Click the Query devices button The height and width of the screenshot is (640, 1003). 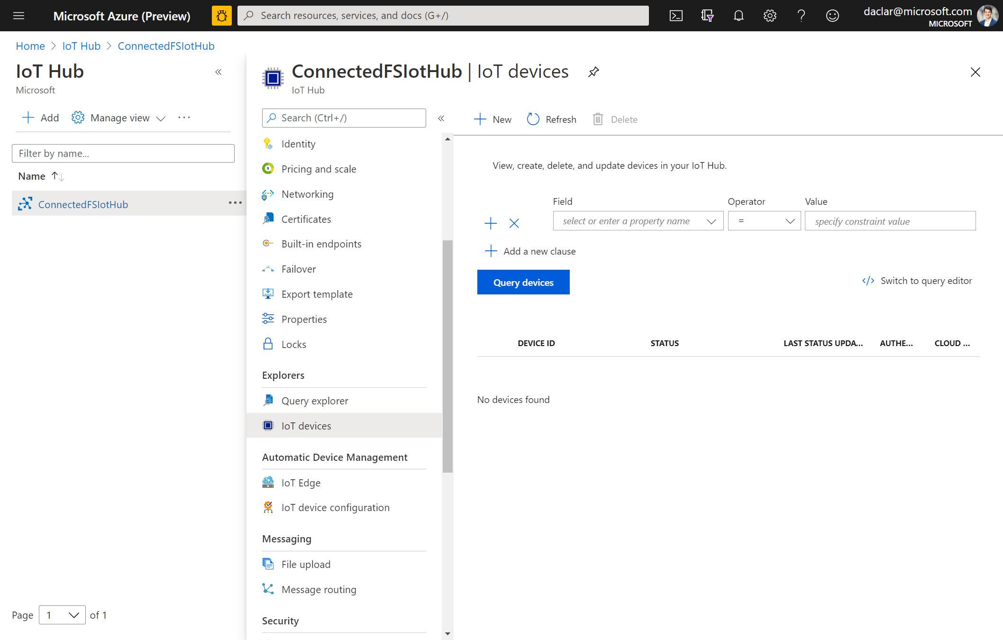tap(523, 282)
